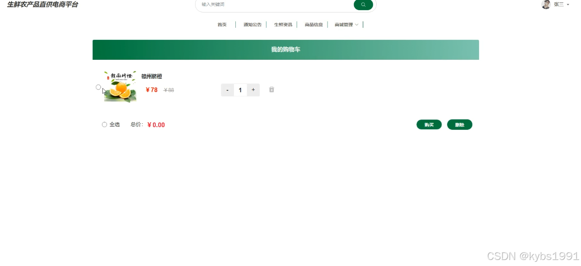Click the green search magnifier button

(363, 5)
